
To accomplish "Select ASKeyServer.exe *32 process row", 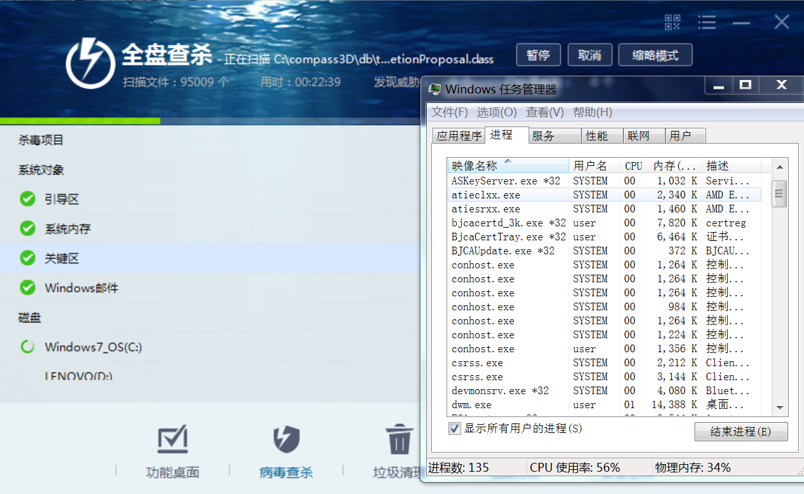I will (x=604, y=181).
